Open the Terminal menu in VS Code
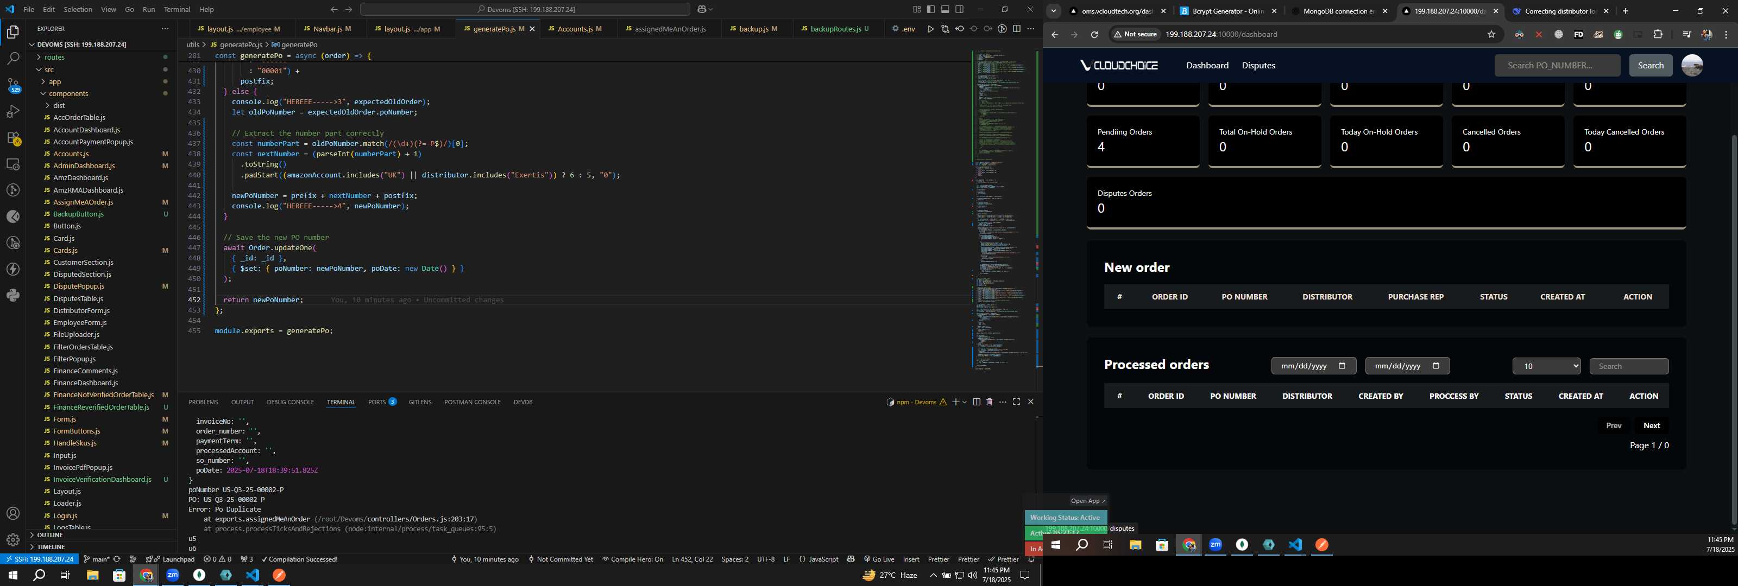Image resolution: width=1738 pixels, height=586 pixels. coord(177,9)
